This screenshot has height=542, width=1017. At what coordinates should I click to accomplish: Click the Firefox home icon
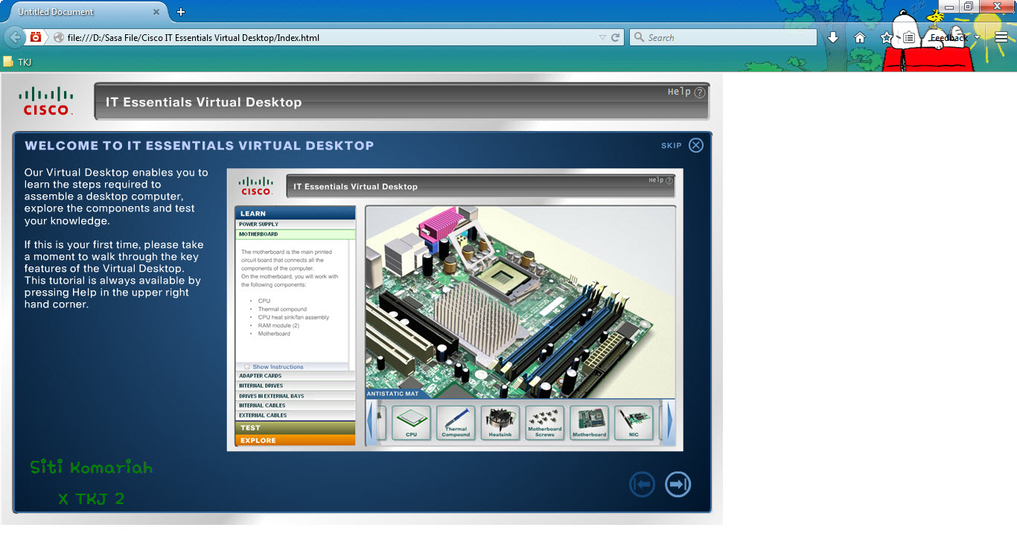click(x=860, y=36)
